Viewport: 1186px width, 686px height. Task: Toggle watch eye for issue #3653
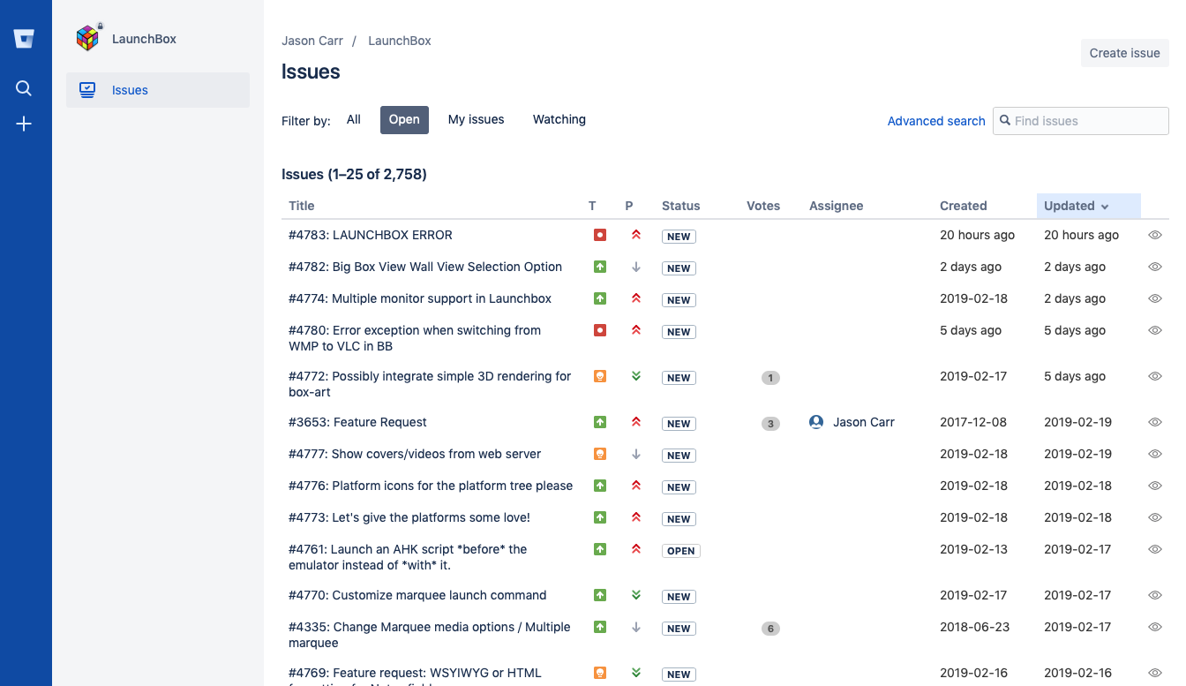coord(1155,422)
